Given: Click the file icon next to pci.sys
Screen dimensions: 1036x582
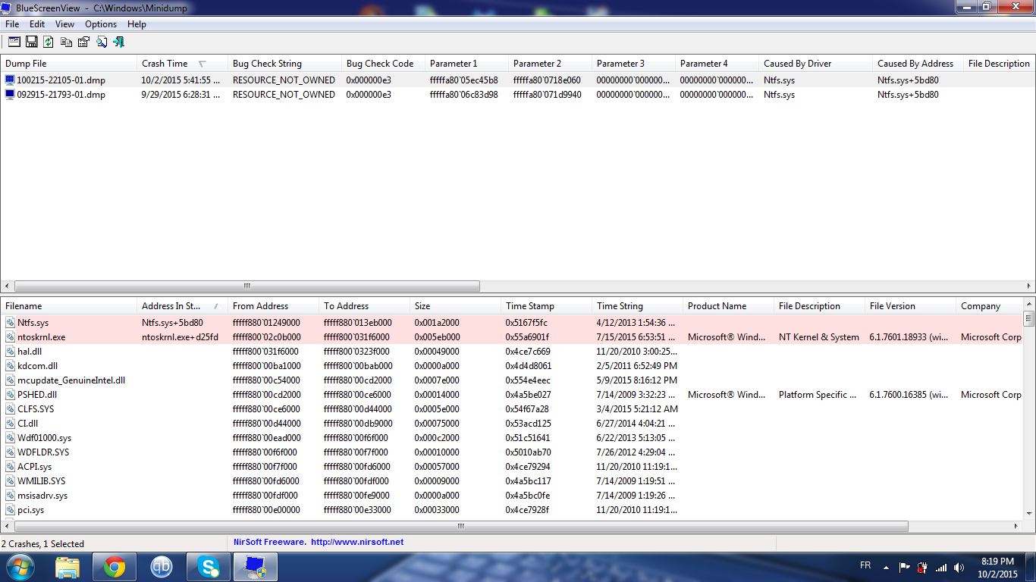Looking at the screenshot, I should 10,510.
